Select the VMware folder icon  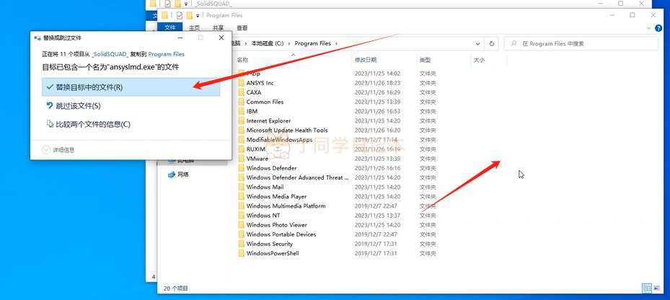(x=242, y=159)
